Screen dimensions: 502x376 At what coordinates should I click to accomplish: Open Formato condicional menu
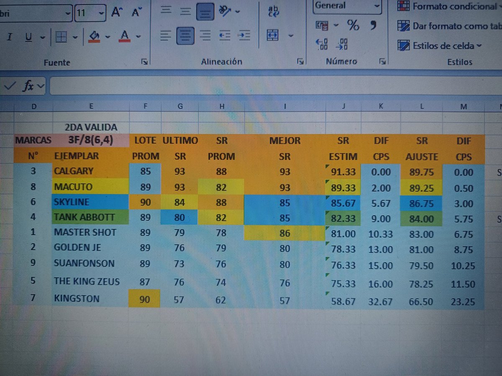point(448,6)
